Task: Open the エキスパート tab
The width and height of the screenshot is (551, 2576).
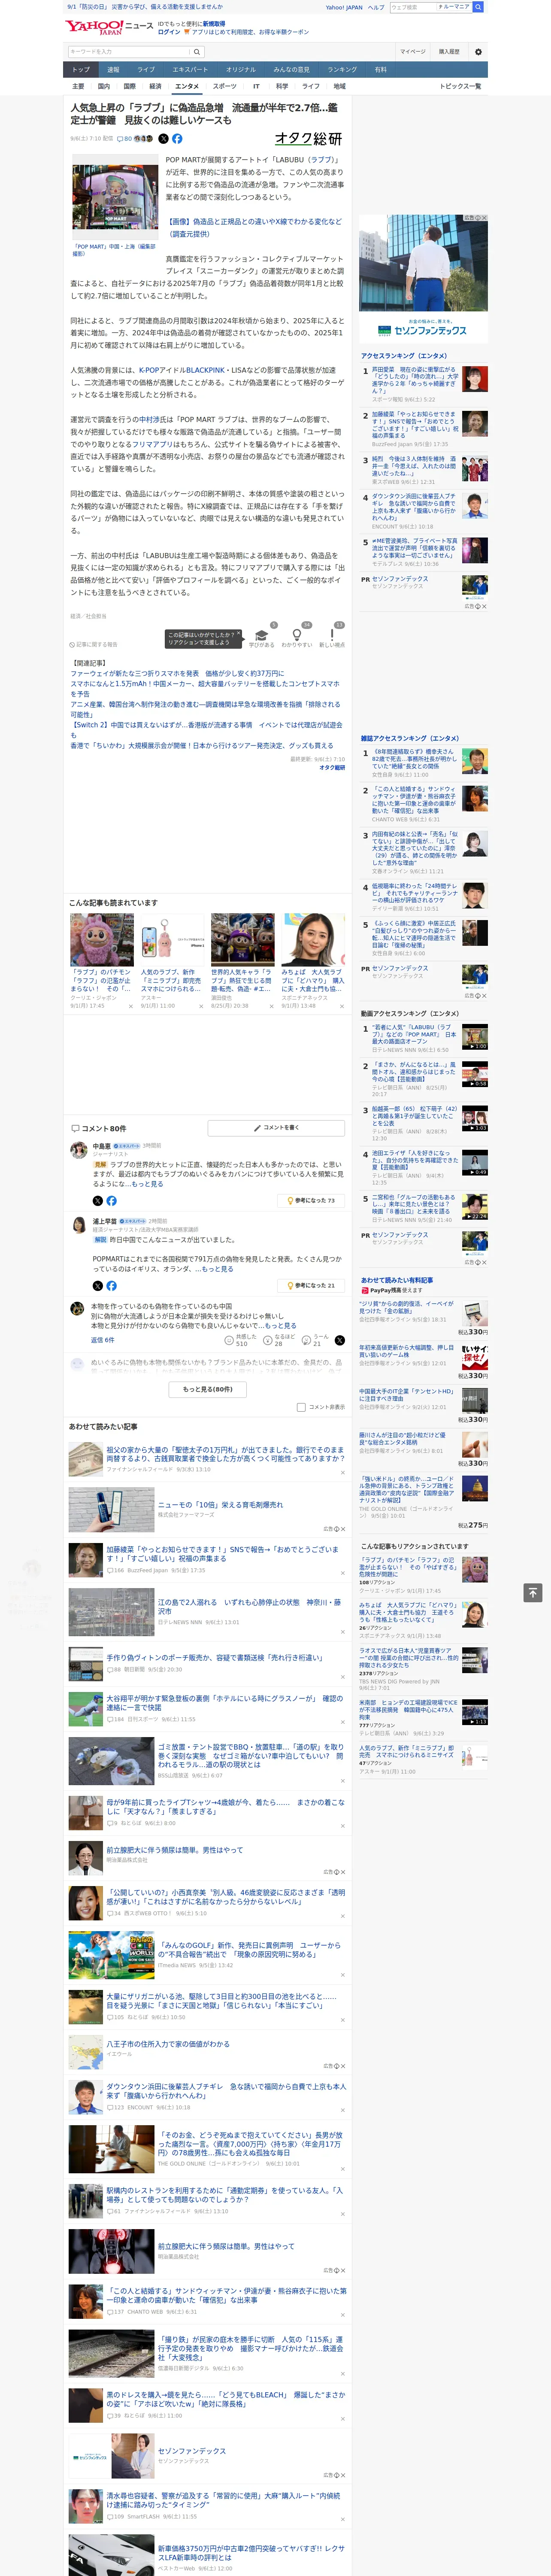Action: pyautogui.click(x=190, y=70)
